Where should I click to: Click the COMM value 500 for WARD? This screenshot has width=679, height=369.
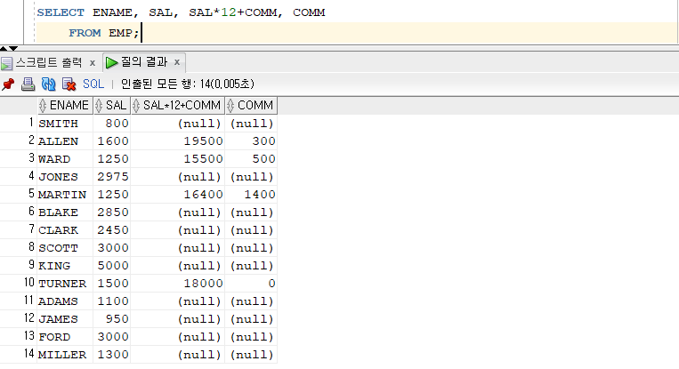tap(251, 159)
